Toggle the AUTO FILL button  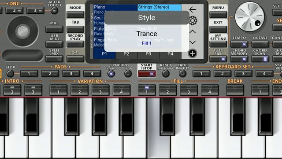tap(218, 59)
